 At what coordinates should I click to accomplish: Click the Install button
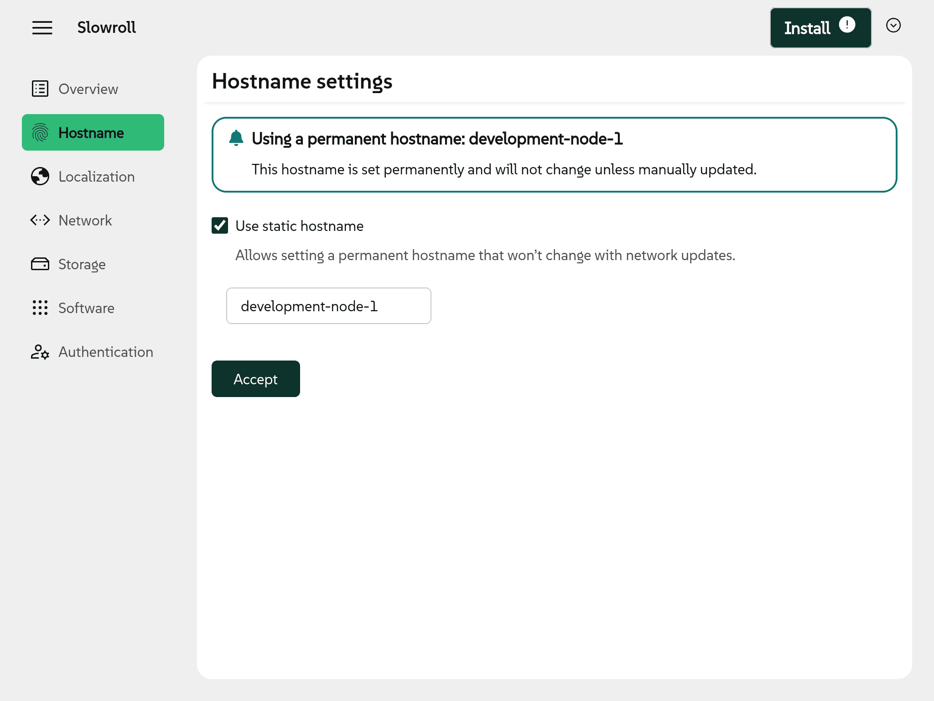(x=808, y=28)
